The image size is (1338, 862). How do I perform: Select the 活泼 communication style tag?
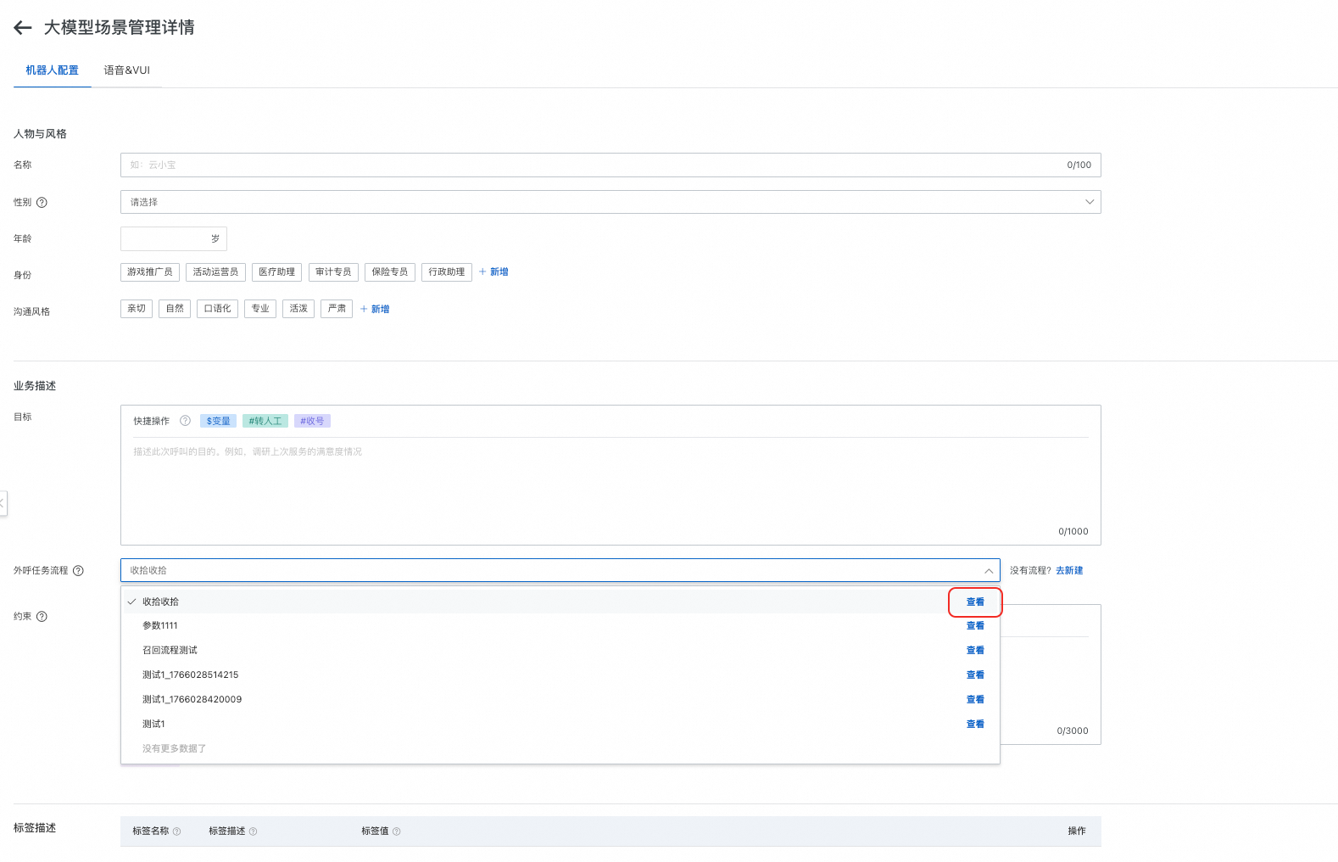(x=298, y=309)
